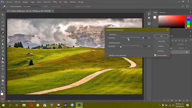Screen dimensions: 192x108
Task: Open Windows taskbar search
Action: pyautogui.click(x=10, y=105)
